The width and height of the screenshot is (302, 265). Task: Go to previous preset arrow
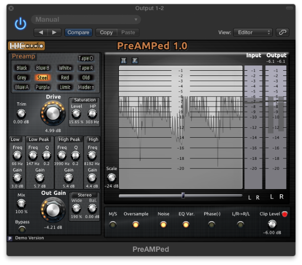pyautogui.click(x=41, y=33)
